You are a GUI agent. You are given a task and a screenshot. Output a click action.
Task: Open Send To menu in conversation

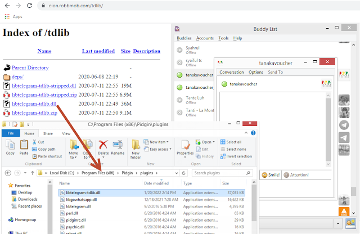tap(275, 72)
